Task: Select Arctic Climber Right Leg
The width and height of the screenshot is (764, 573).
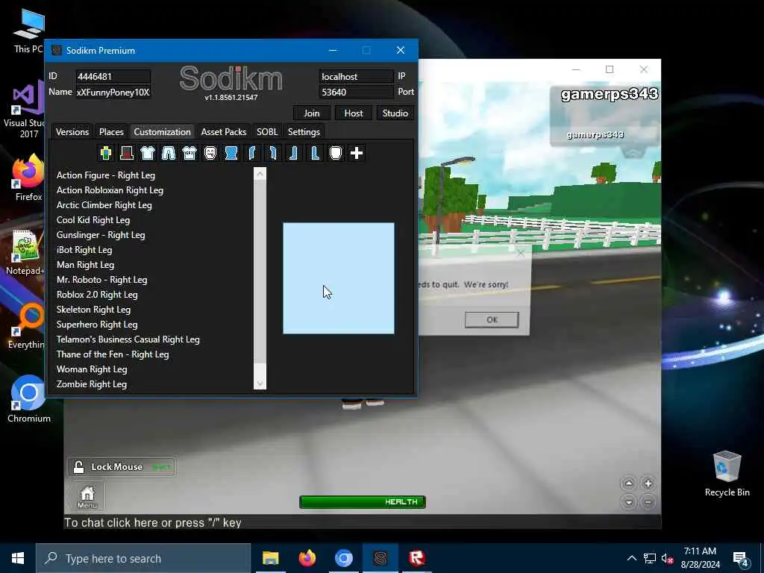Action: point(104,205)
